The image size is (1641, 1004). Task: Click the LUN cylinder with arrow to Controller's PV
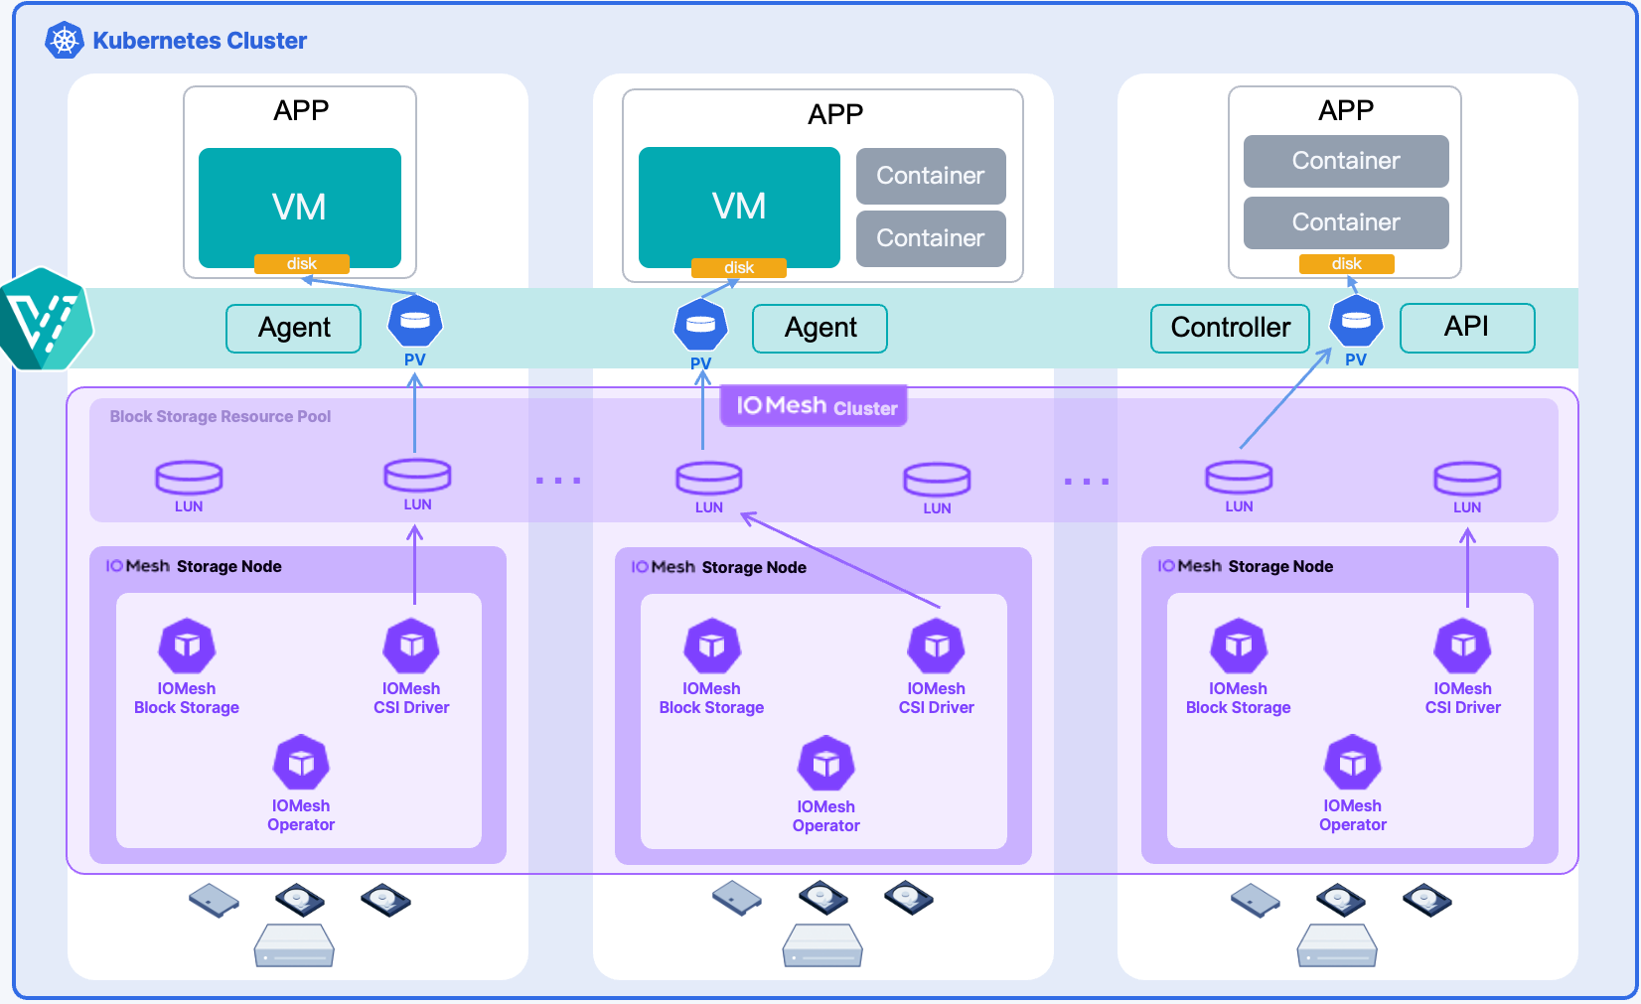1239,478
